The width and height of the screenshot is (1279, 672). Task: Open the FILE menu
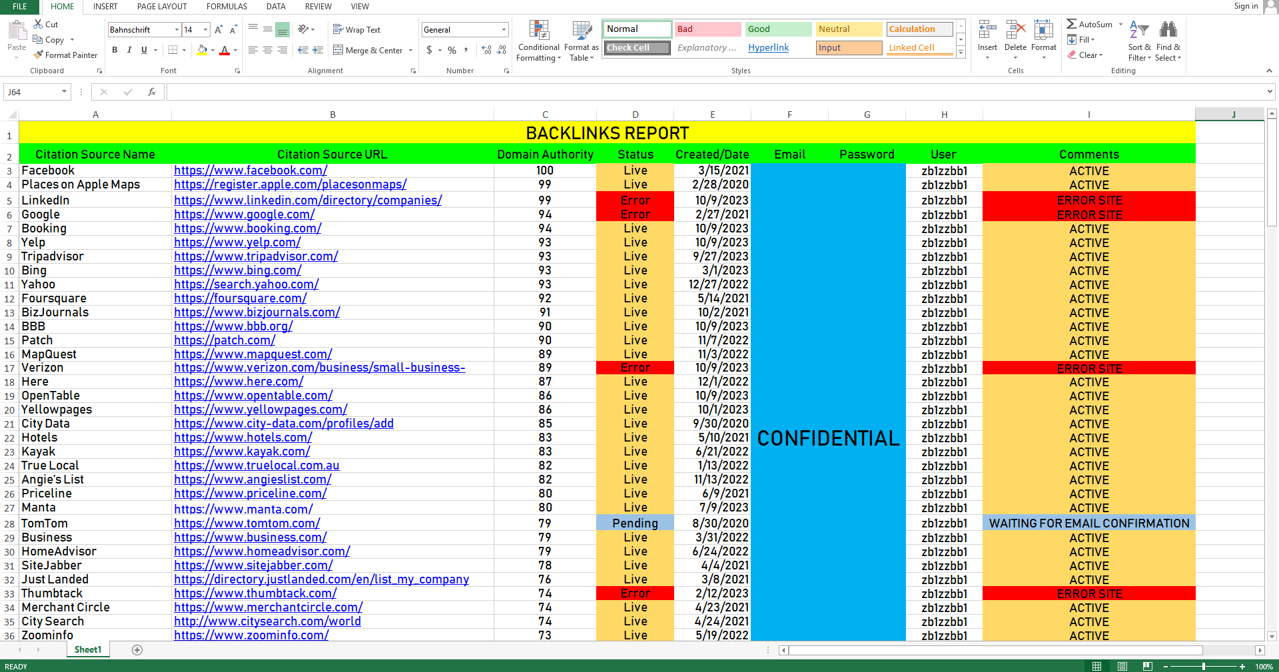point(19,7)
